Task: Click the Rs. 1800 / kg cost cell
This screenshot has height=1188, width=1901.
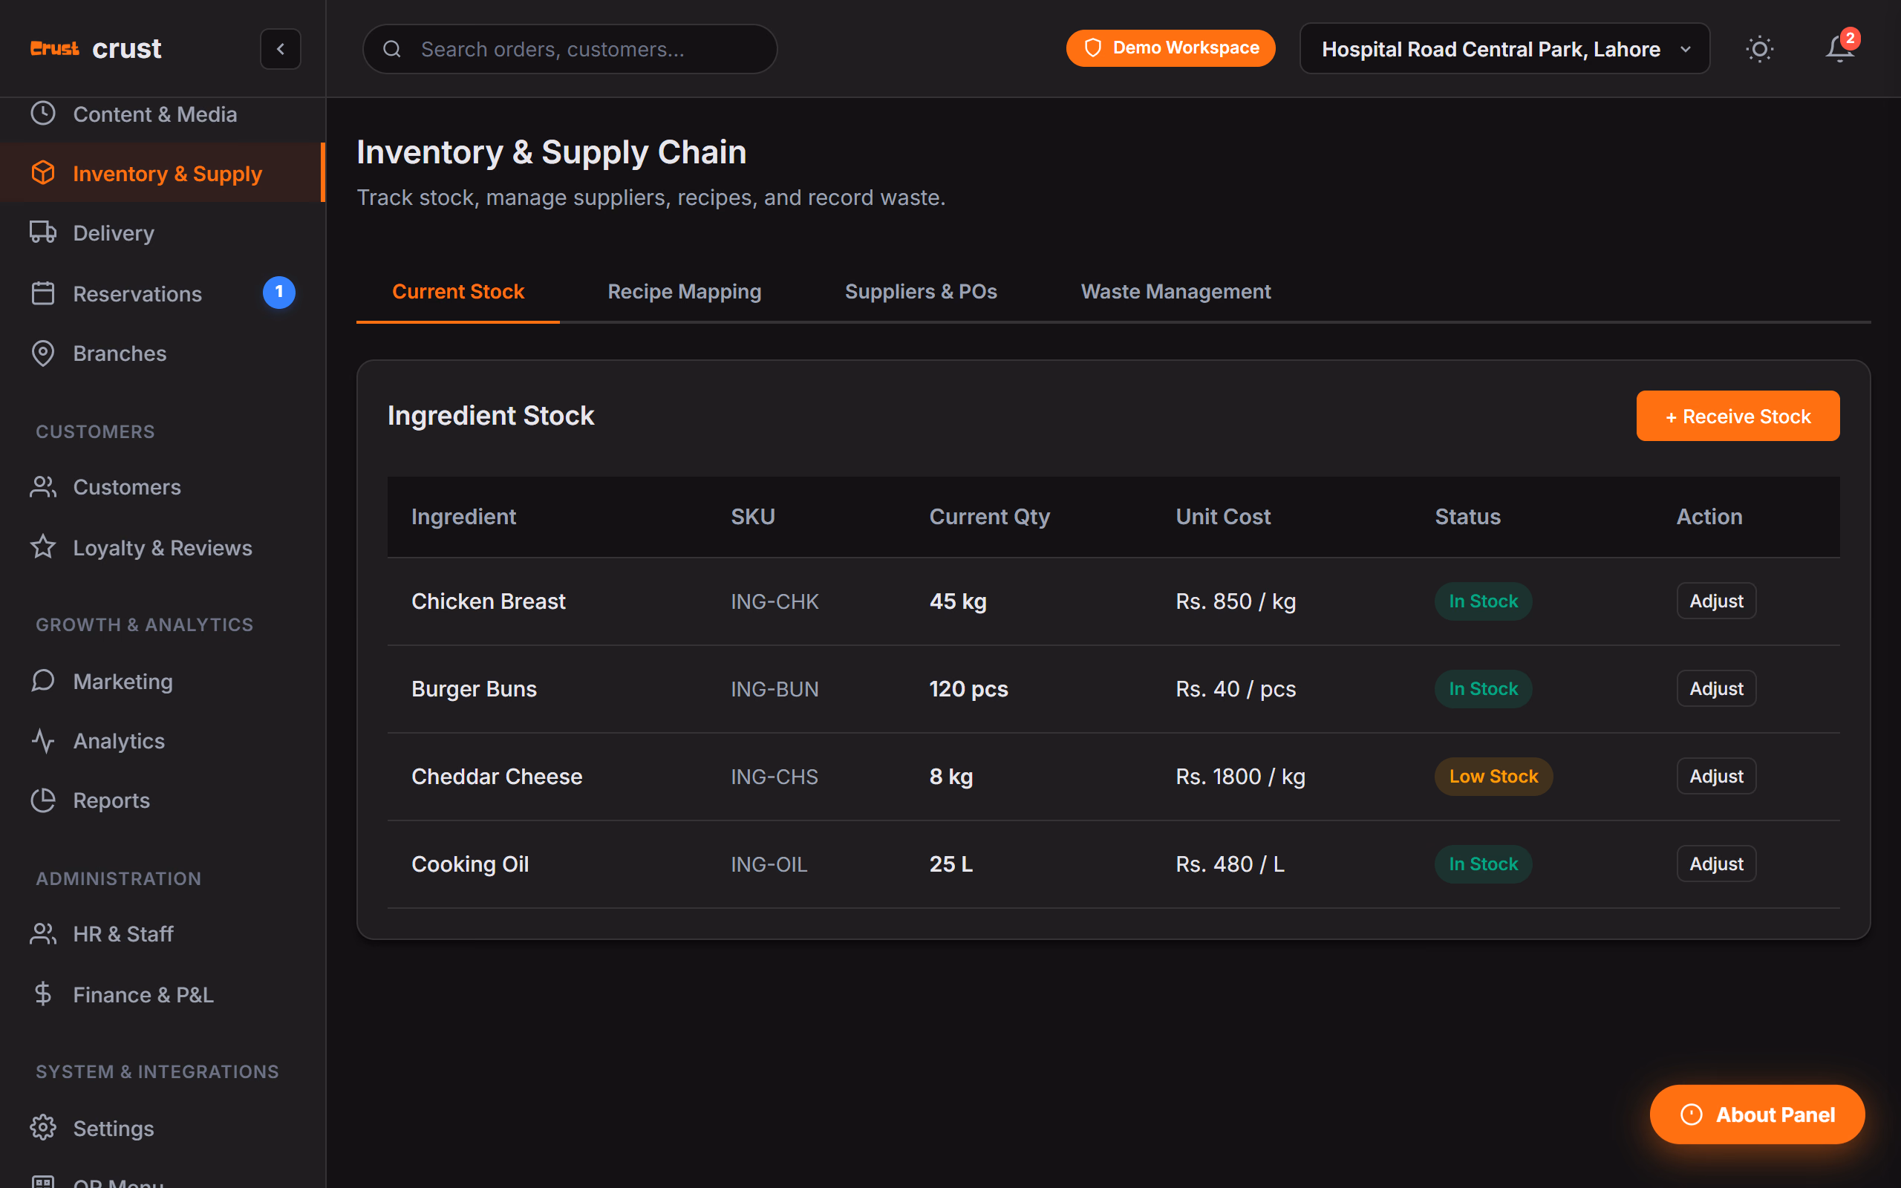Action: click(x=1240, y=777)
